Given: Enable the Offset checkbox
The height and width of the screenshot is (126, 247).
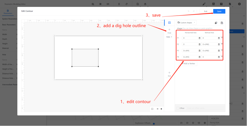Looking at the screenshot, I should coord(178,108).
